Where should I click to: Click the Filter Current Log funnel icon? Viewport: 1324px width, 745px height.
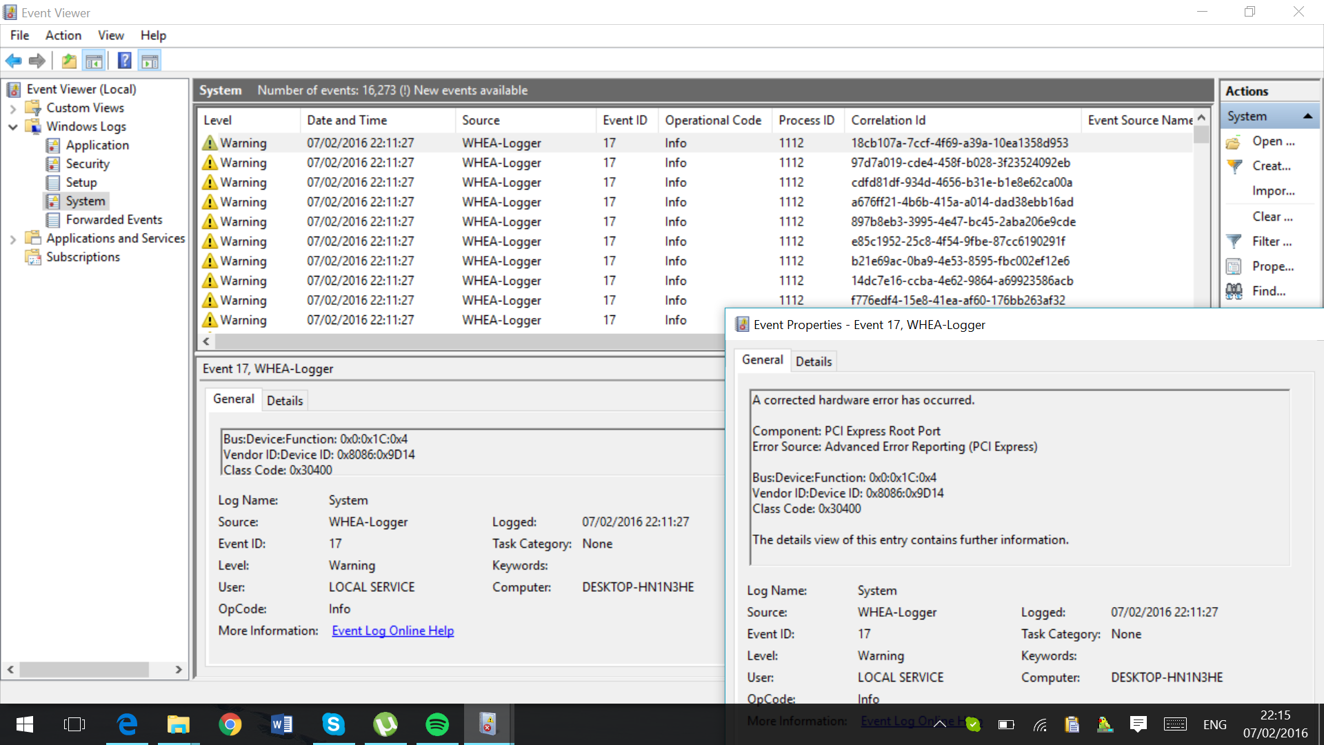tap(1234, 241)
